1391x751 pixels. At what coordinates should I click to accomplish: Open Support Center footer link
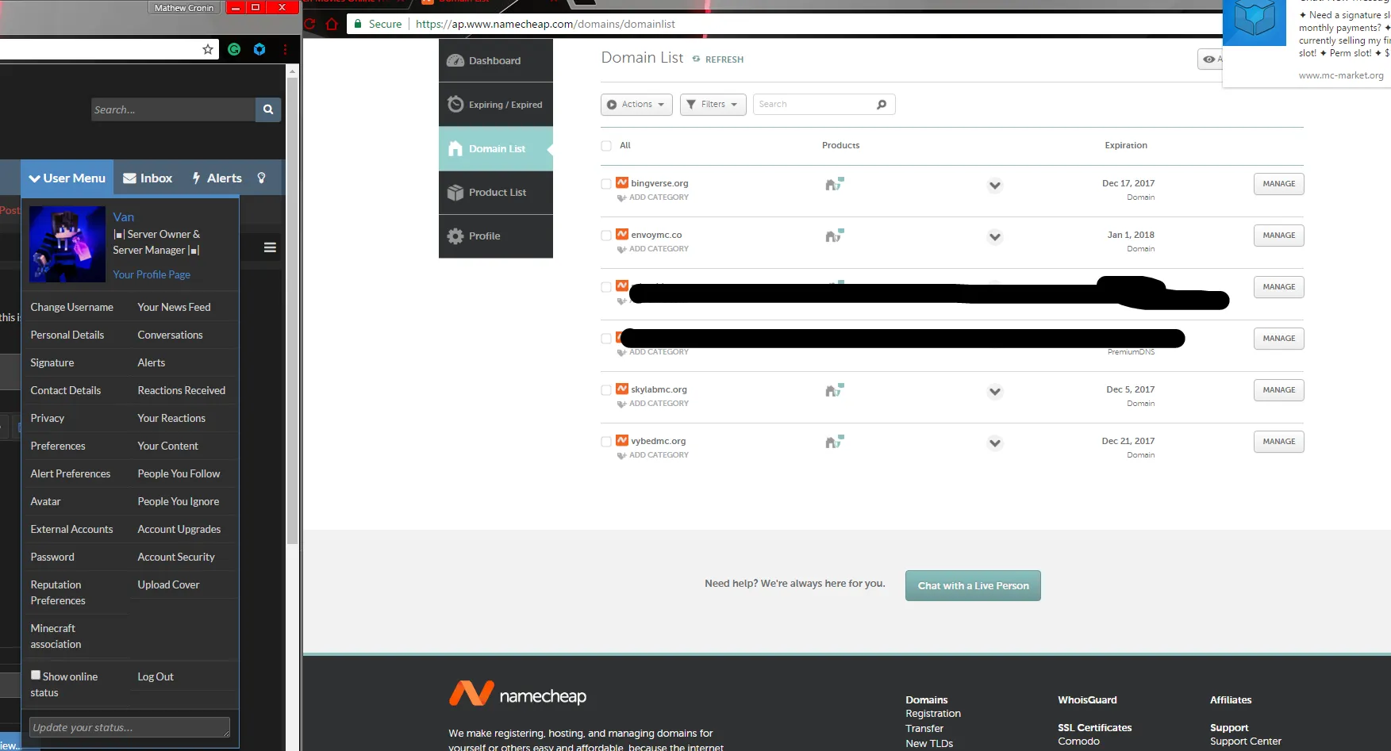point(1245,741)
